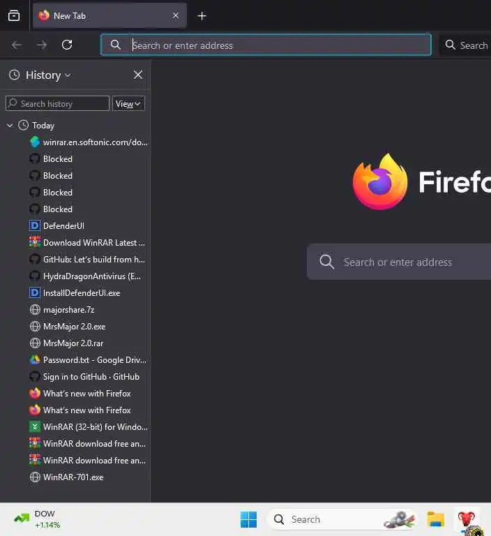Open InstallDefenderUI.exe history entry
The width and height of the screenshot is (491, 536).
coord(75,293)
